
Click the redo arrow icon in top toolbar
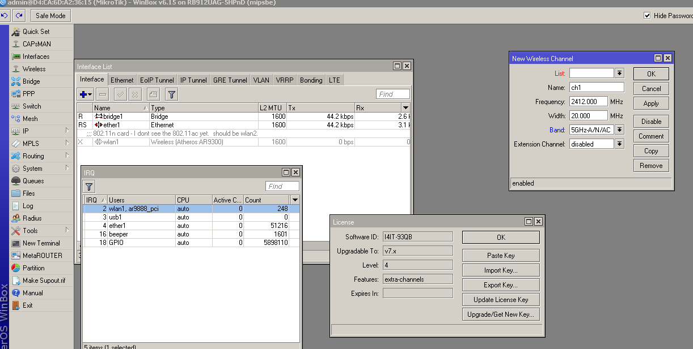click(19, 16)
